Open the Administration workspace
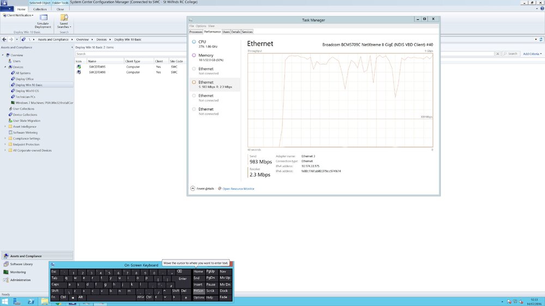Image resolution: width=545 pixels, height=306 pixels. pos(20,280)
